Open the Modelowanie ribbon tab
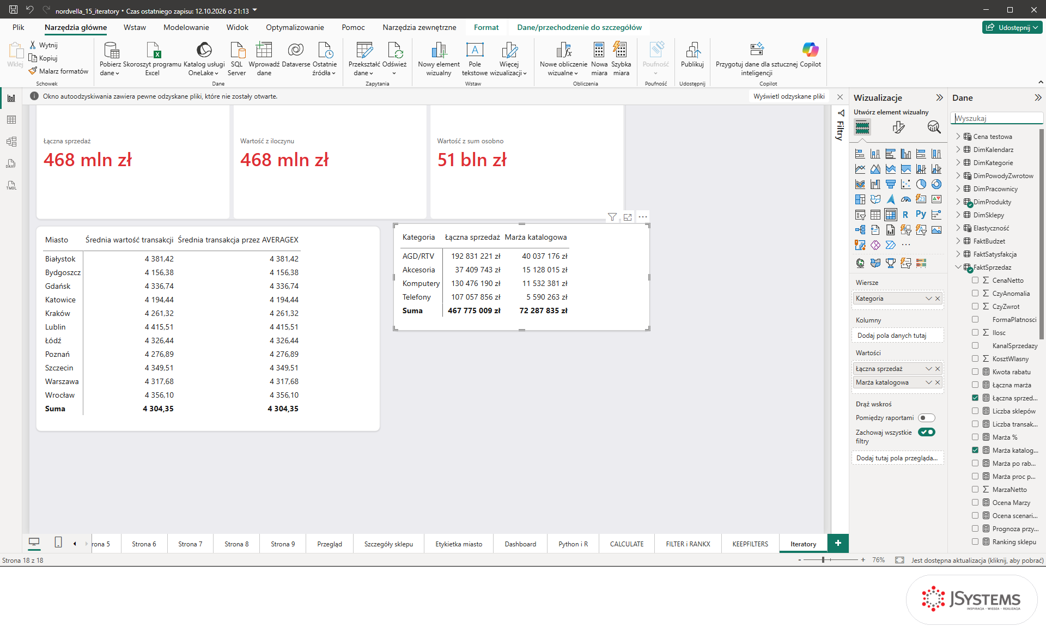This screenshot has width=1046, height=633. (186, 27)
